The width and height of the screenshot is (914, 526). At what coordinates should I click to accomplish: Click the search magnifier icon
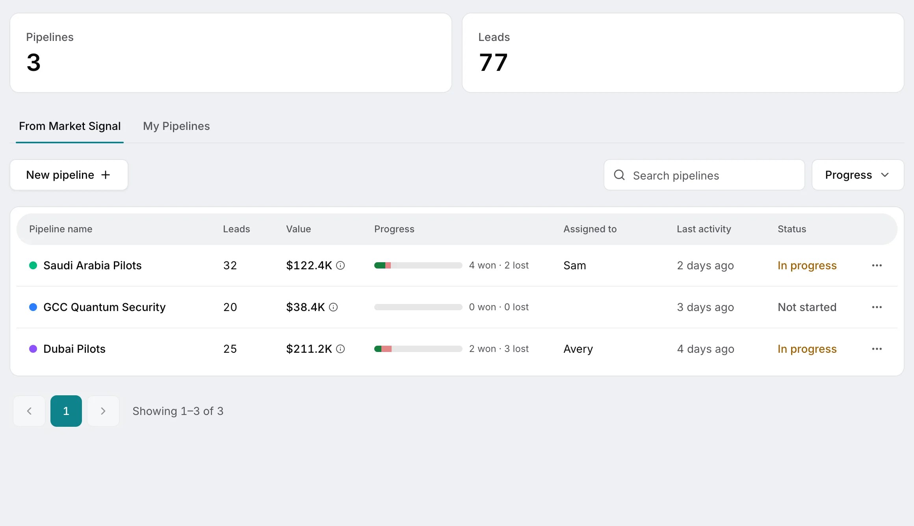pos(619,175)
